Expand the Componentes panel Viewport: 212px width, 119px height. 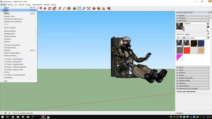(x=193, y=86)
